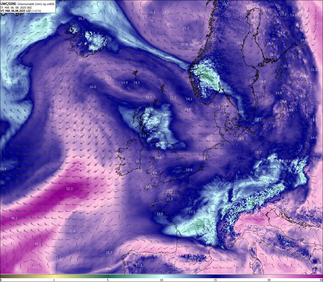Click the 17.3 value over France
323x282 pixels.
[x=192, y=212]
